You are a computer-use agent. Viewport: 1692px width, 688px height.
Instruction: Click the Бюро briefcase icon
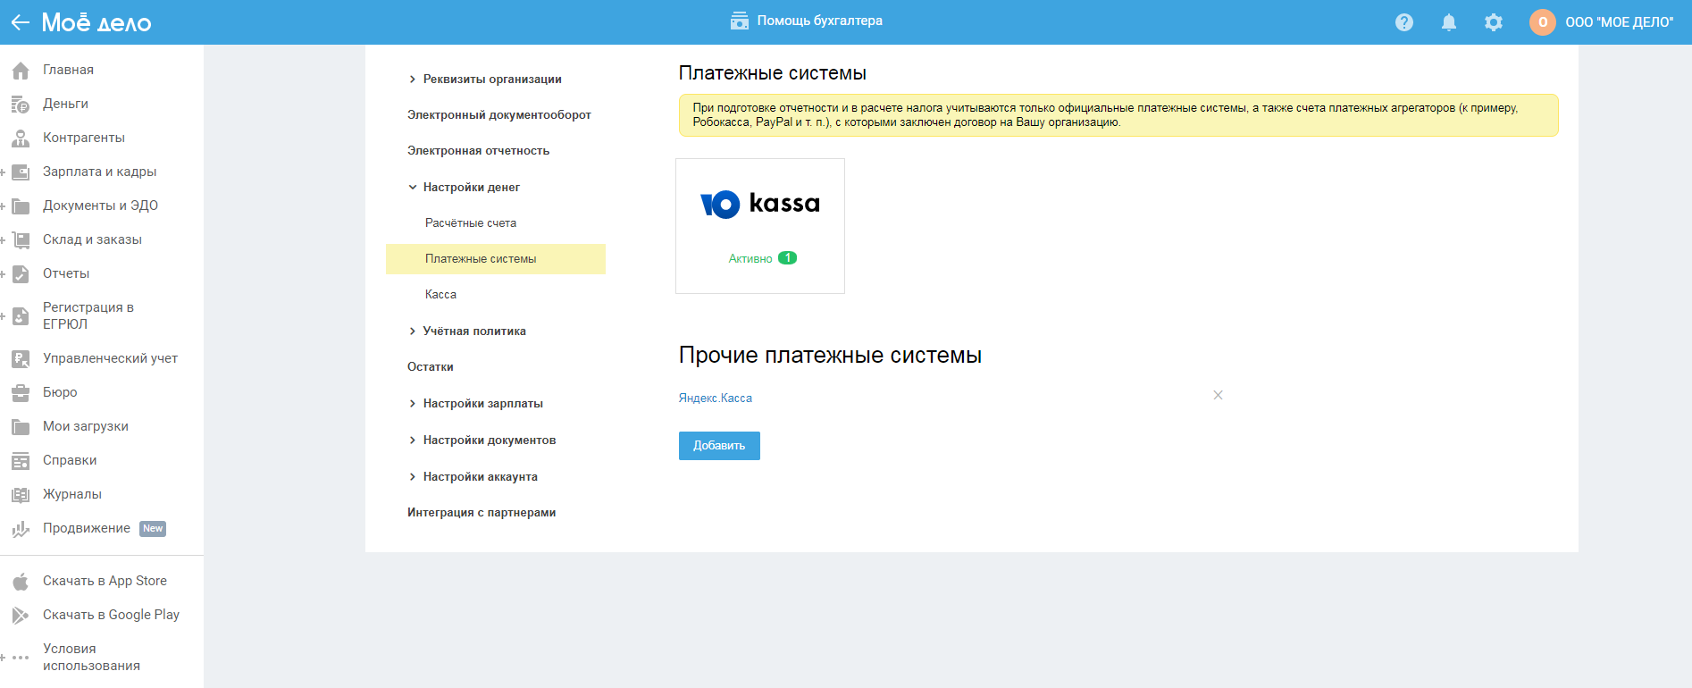[x=21, y=393]
